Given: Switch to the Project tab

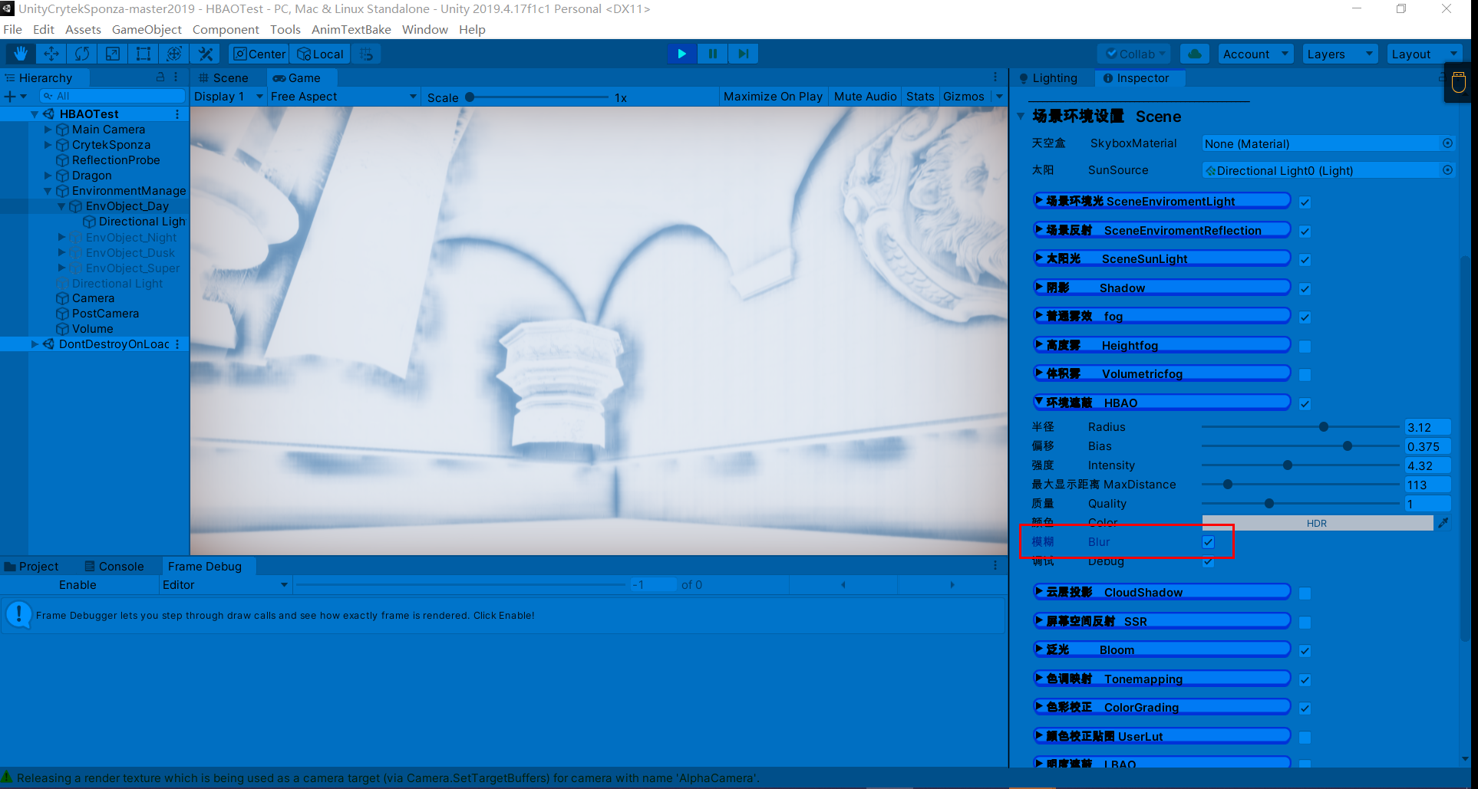Looking at the screenshot, I should coord(31,567).
